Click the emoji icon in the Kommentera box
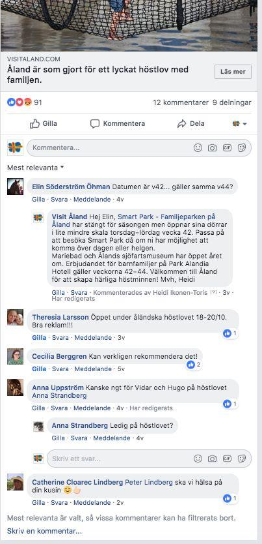 pyautogui.click(x=198, y=148)
